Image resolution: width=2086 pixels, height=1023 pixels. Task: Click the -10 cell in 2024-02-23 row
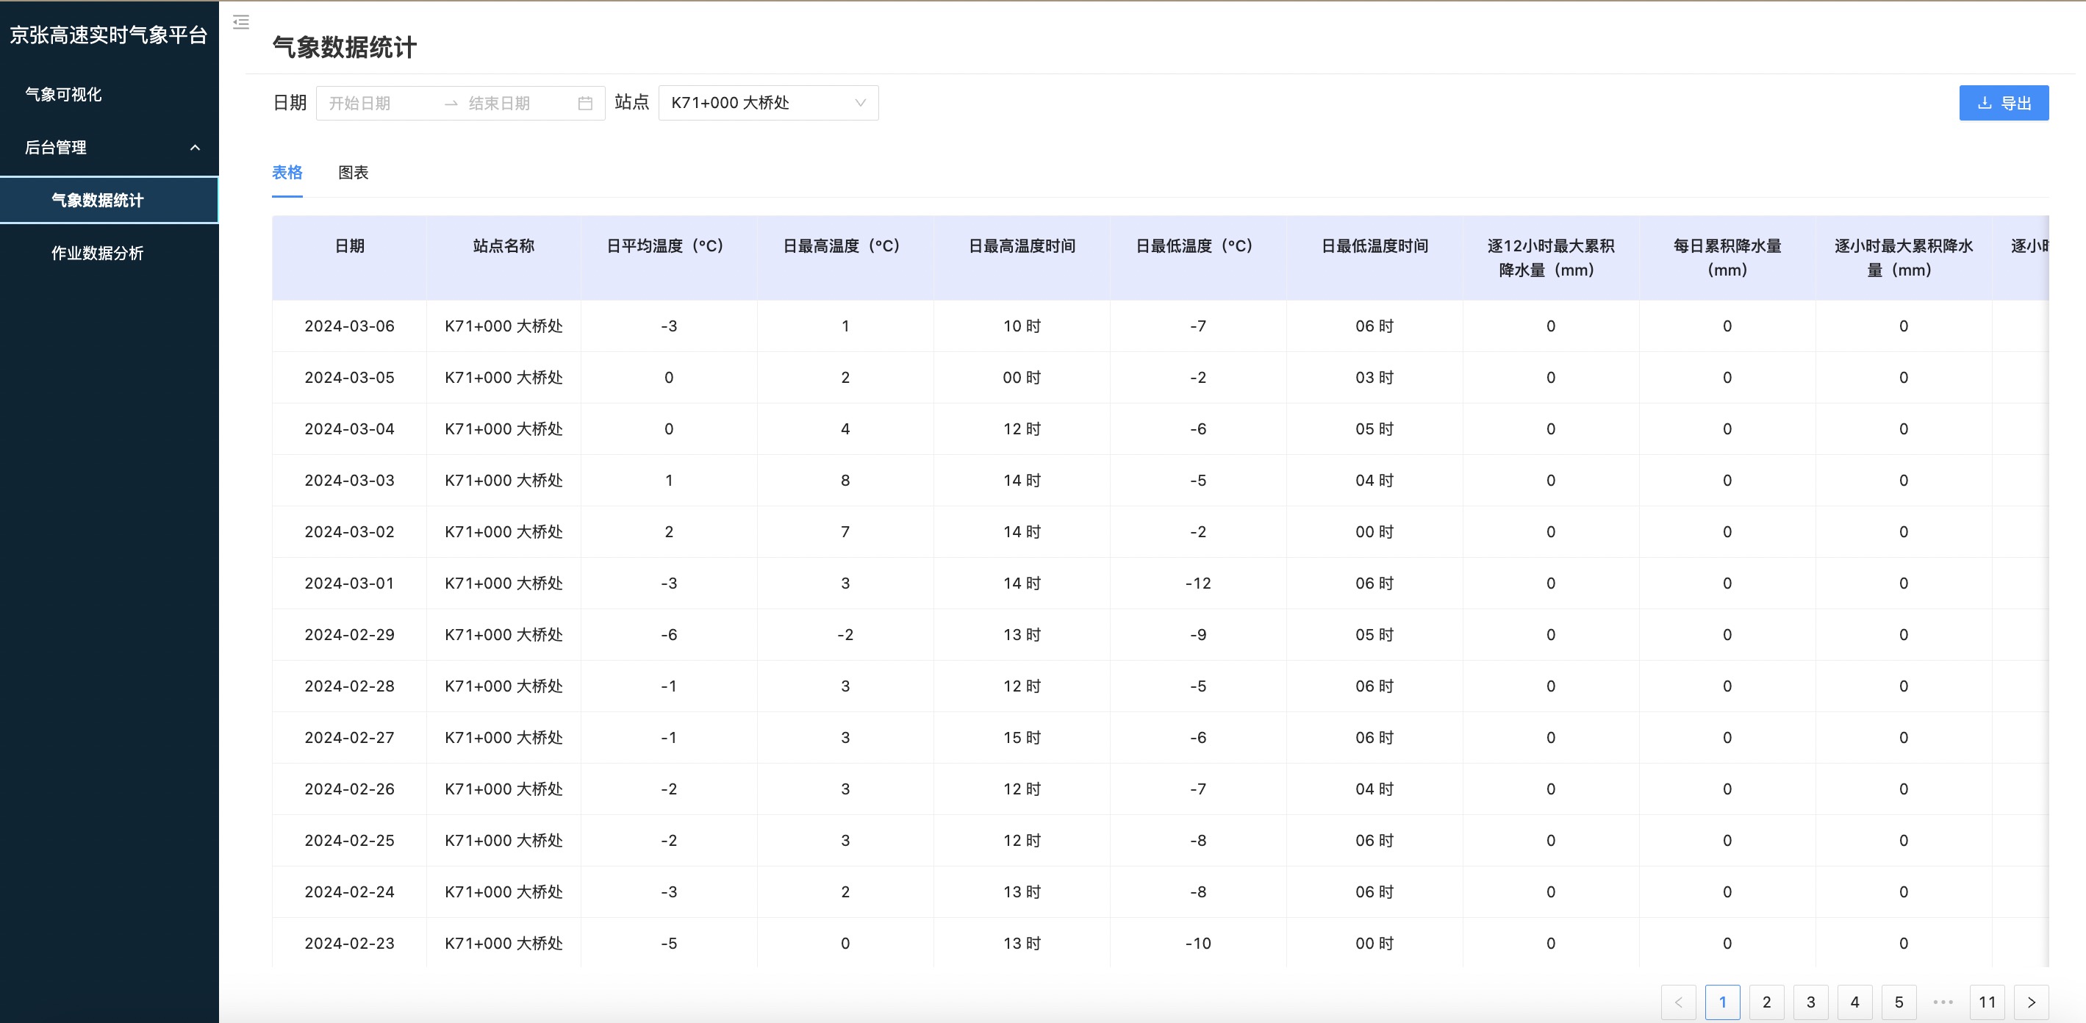click(1199, 943)
